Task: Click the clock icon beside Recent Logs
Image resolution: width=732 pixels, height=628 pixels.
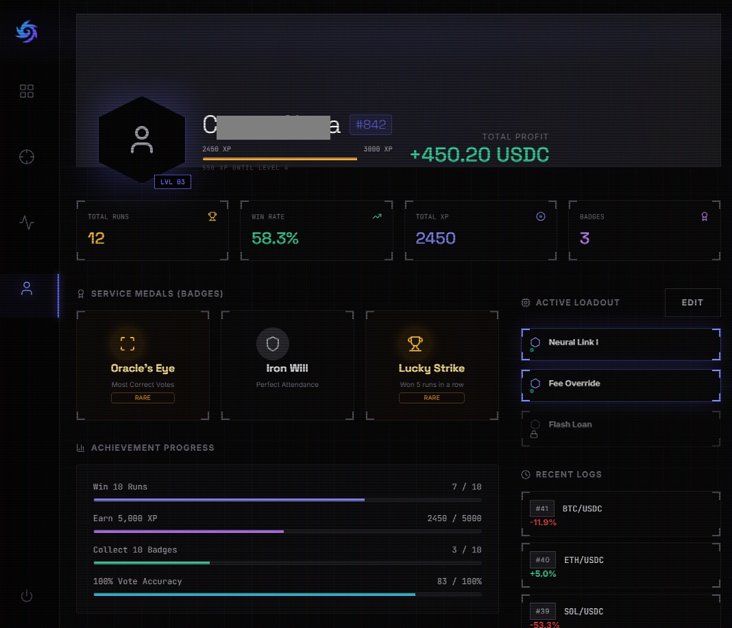Action: coord(526,475)
